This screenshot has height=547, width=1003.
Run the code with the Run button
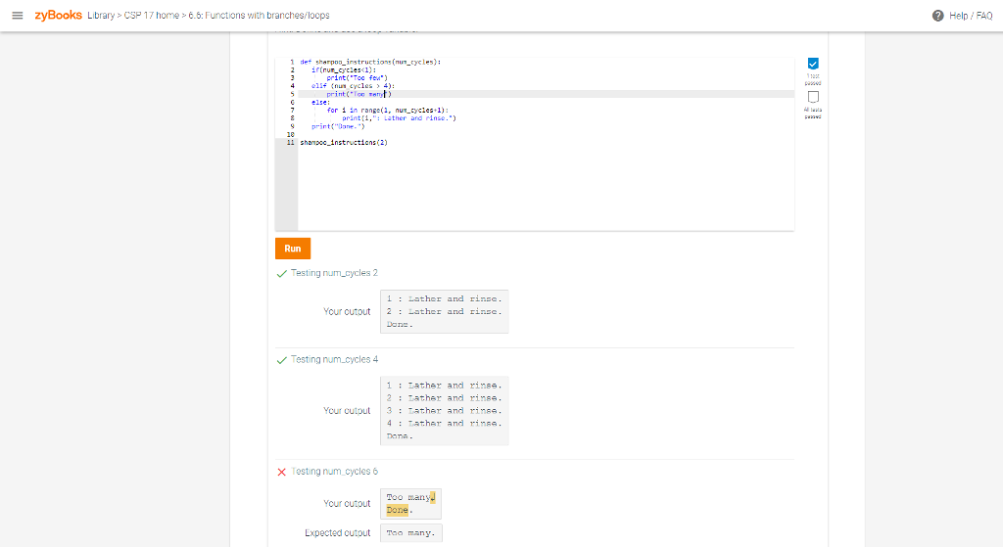[x=293, y=249]
